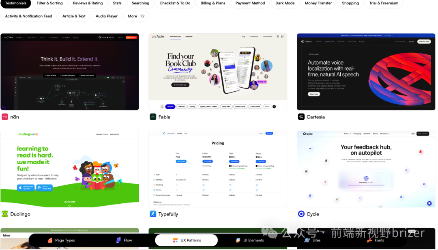Open the n8n logo icon

(x=5, y=117)
